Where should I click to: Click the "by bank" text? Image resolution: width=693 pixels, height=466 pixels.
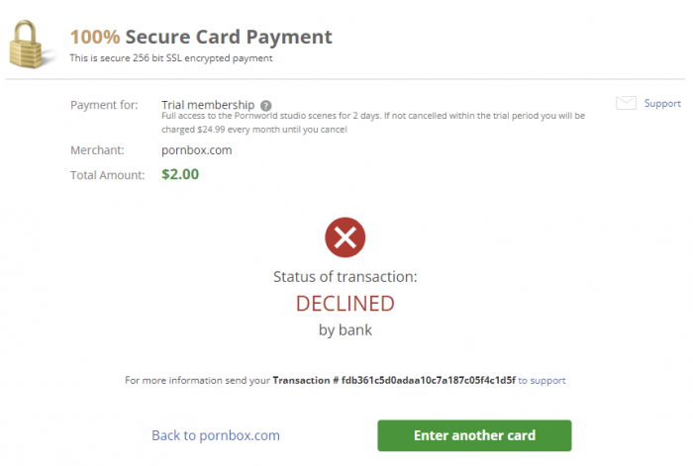[346, 329]
